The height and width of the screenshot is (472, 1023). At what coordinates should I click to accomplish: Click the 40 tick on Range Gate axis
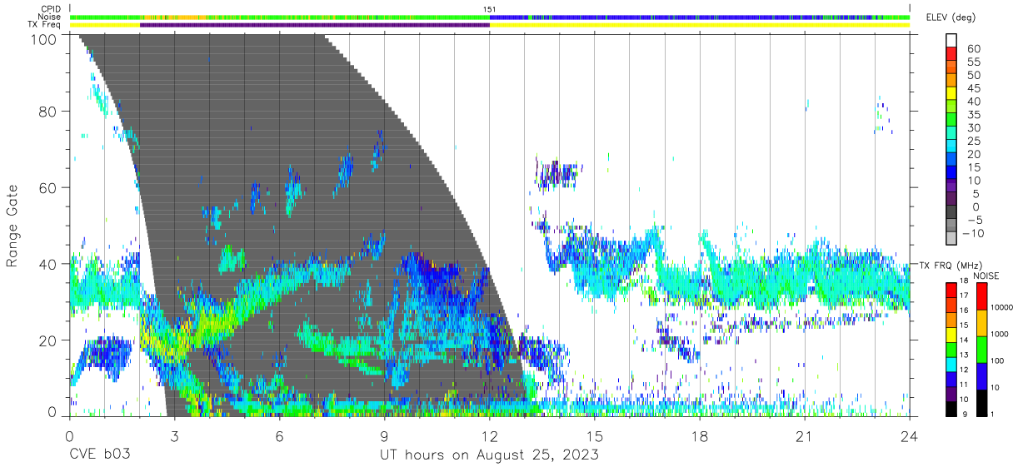49,263
